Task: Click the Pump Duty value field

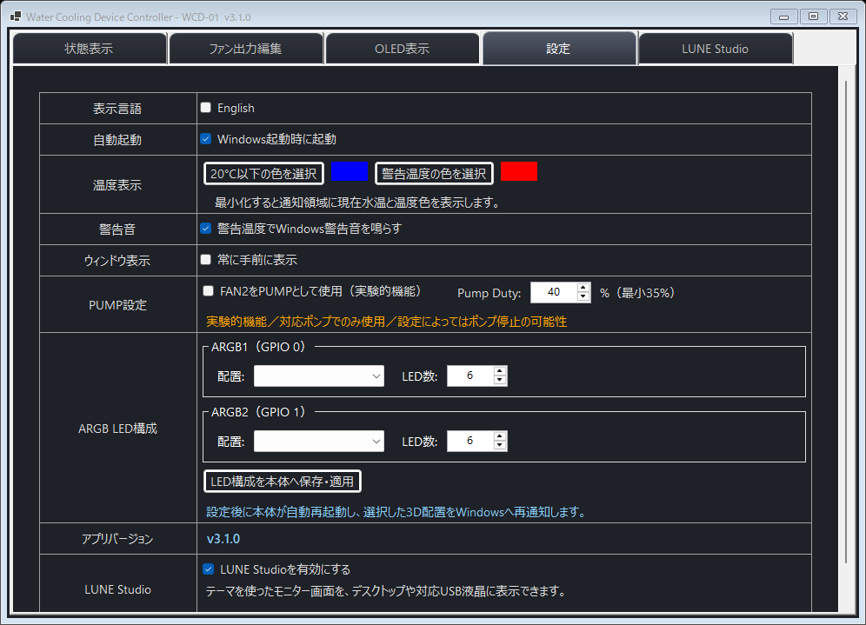Action: pyautogui.click(x=553, y=292)
